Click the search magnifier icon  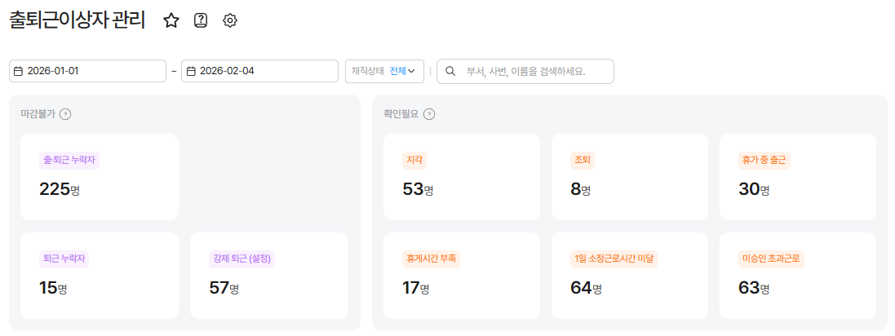pyautogui.click(x=450, y=71)
